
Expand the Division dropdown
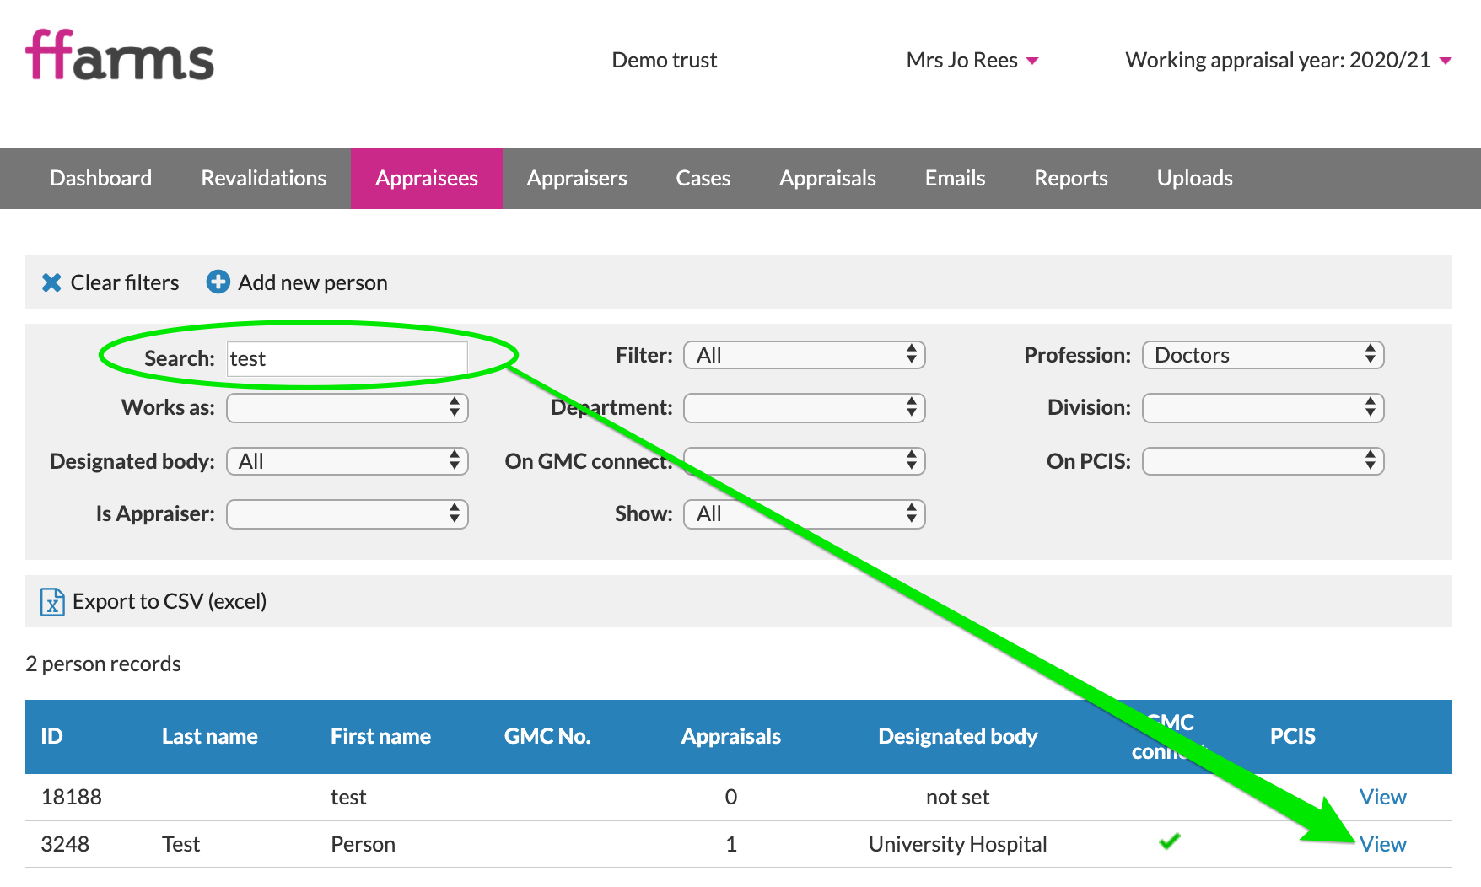click(x=1263, y=408)
